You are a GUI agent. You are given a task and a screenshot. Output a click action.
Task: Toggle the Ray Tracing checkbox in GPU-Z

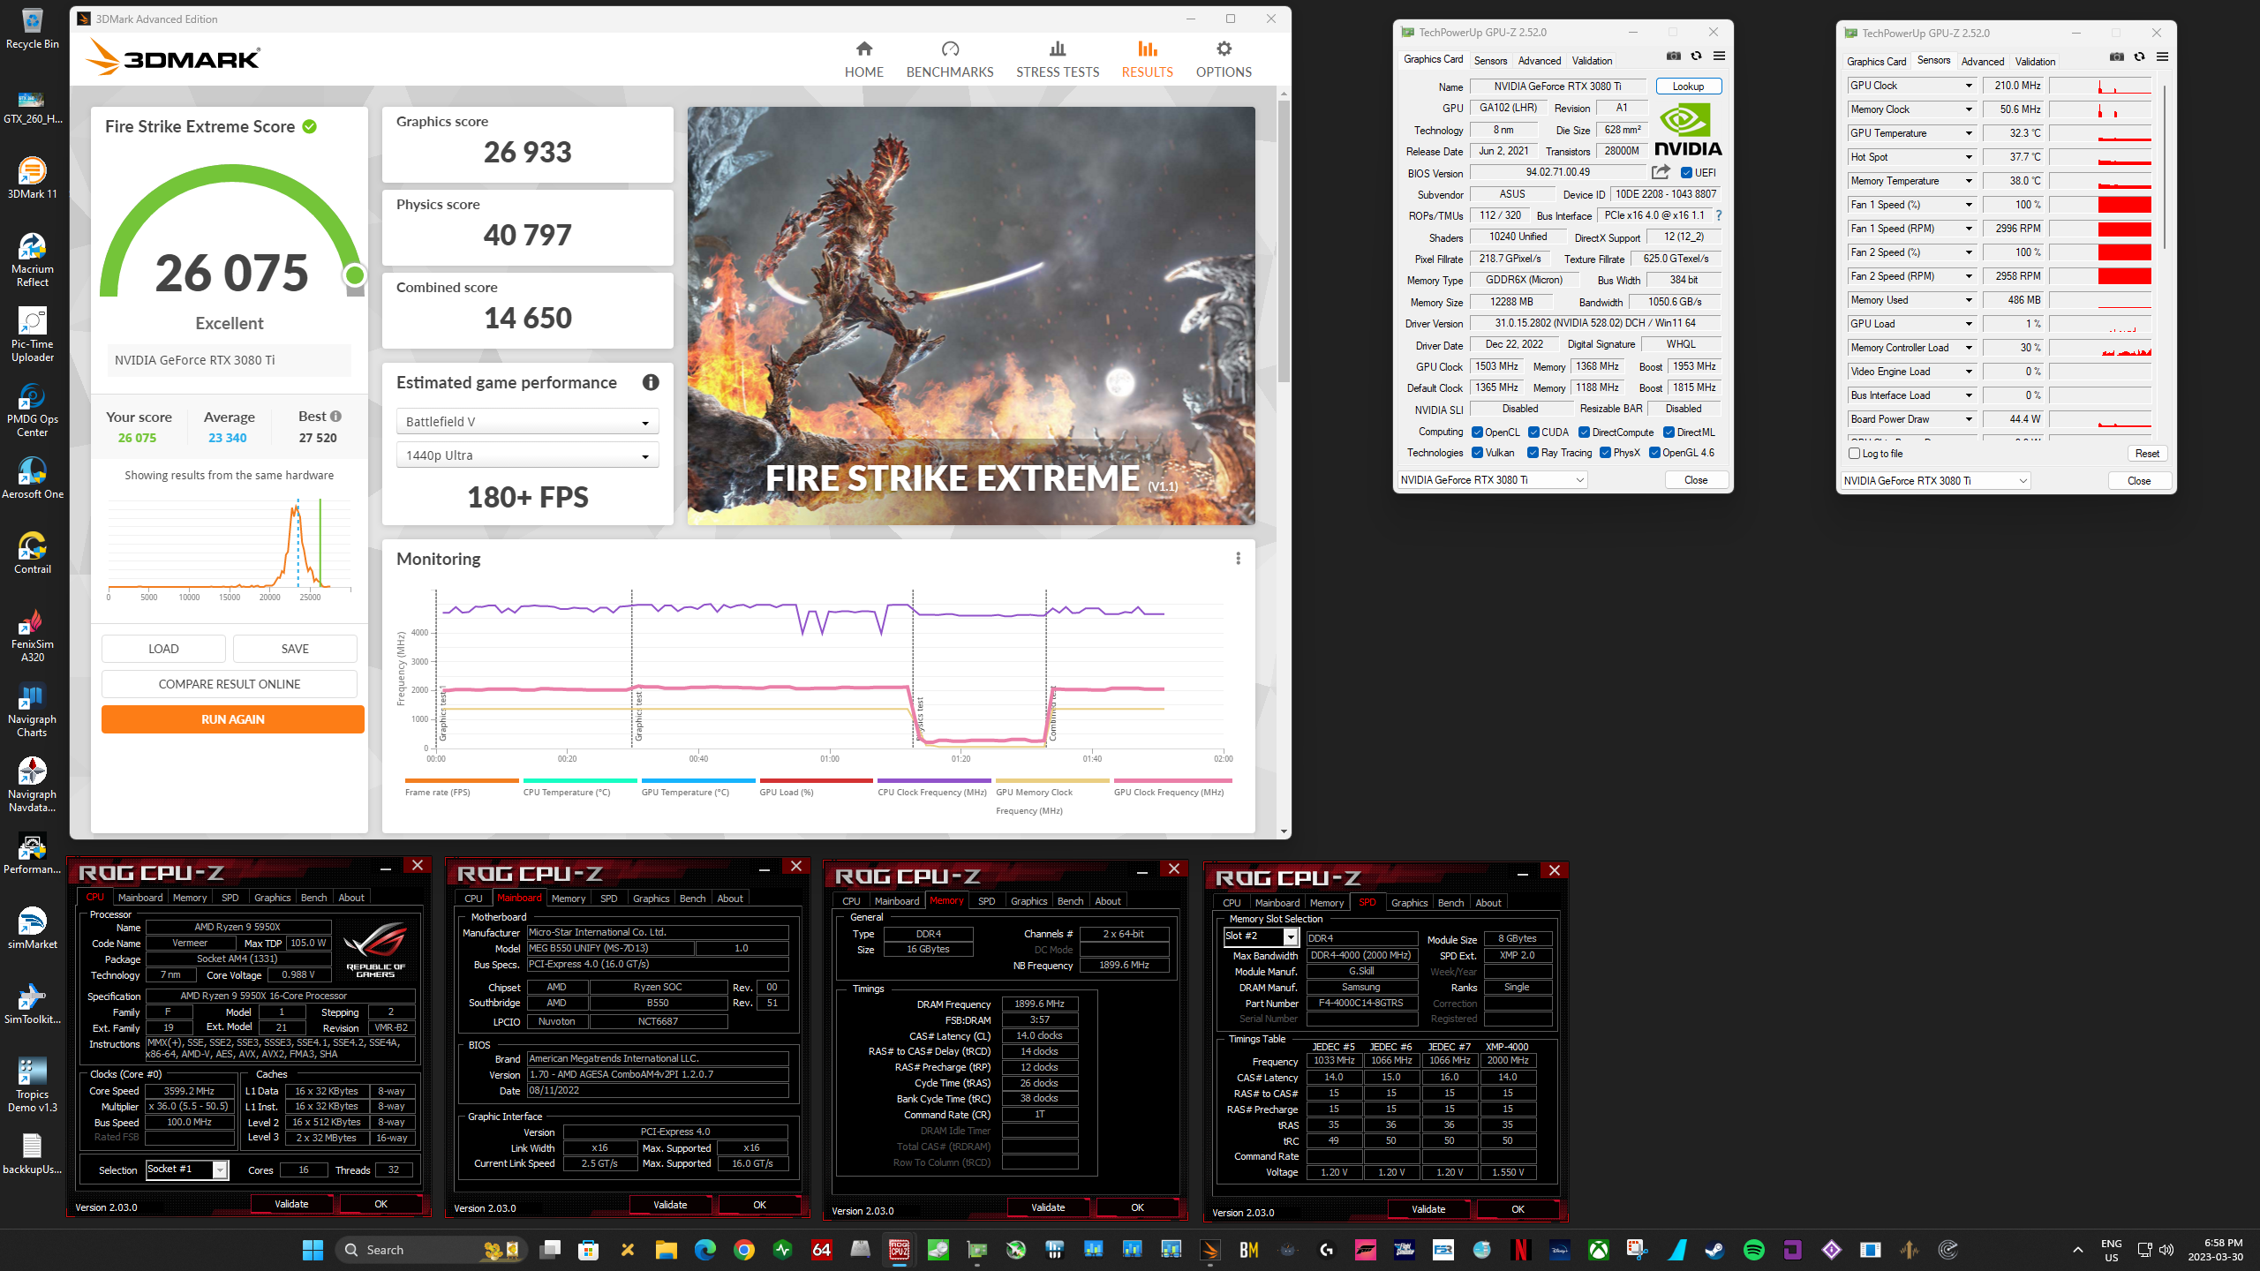(x=1533, y=453)
